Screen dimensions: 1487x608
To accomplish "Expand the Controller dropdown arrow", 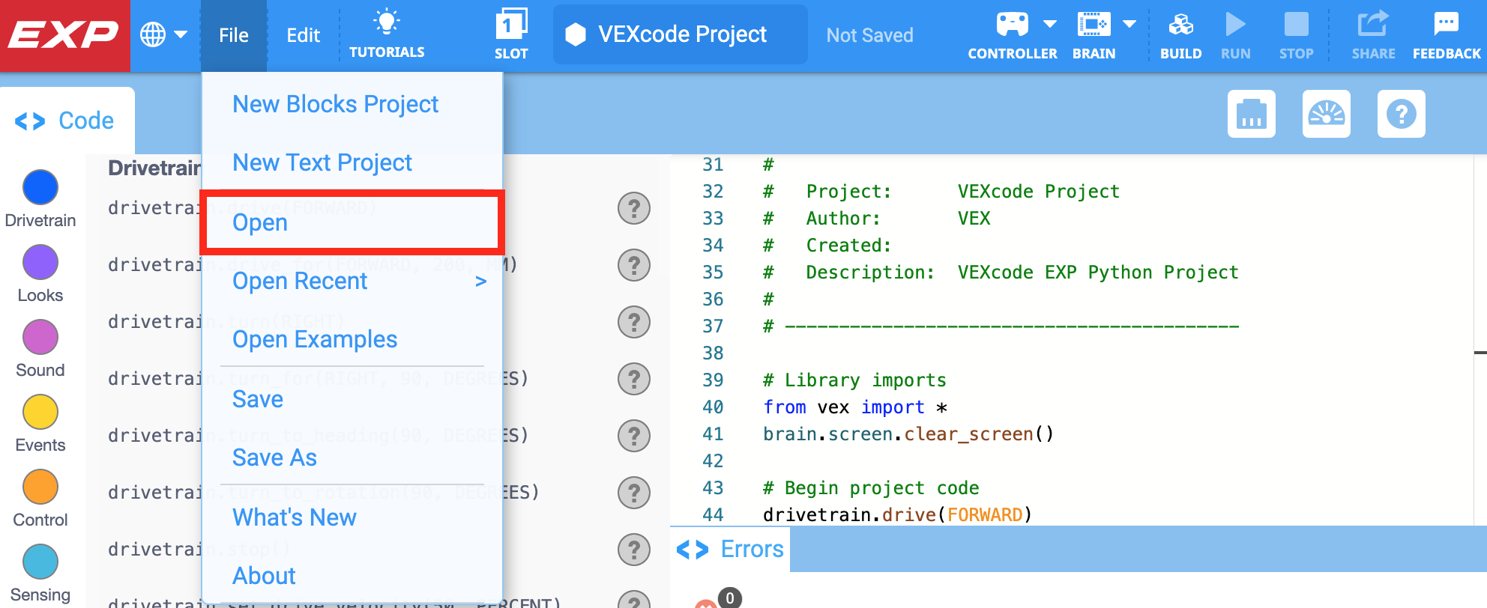I will pos(1050,25).
